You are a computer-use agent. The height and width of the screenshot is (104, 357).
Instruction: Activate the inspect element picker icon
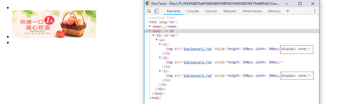[149, 11]
